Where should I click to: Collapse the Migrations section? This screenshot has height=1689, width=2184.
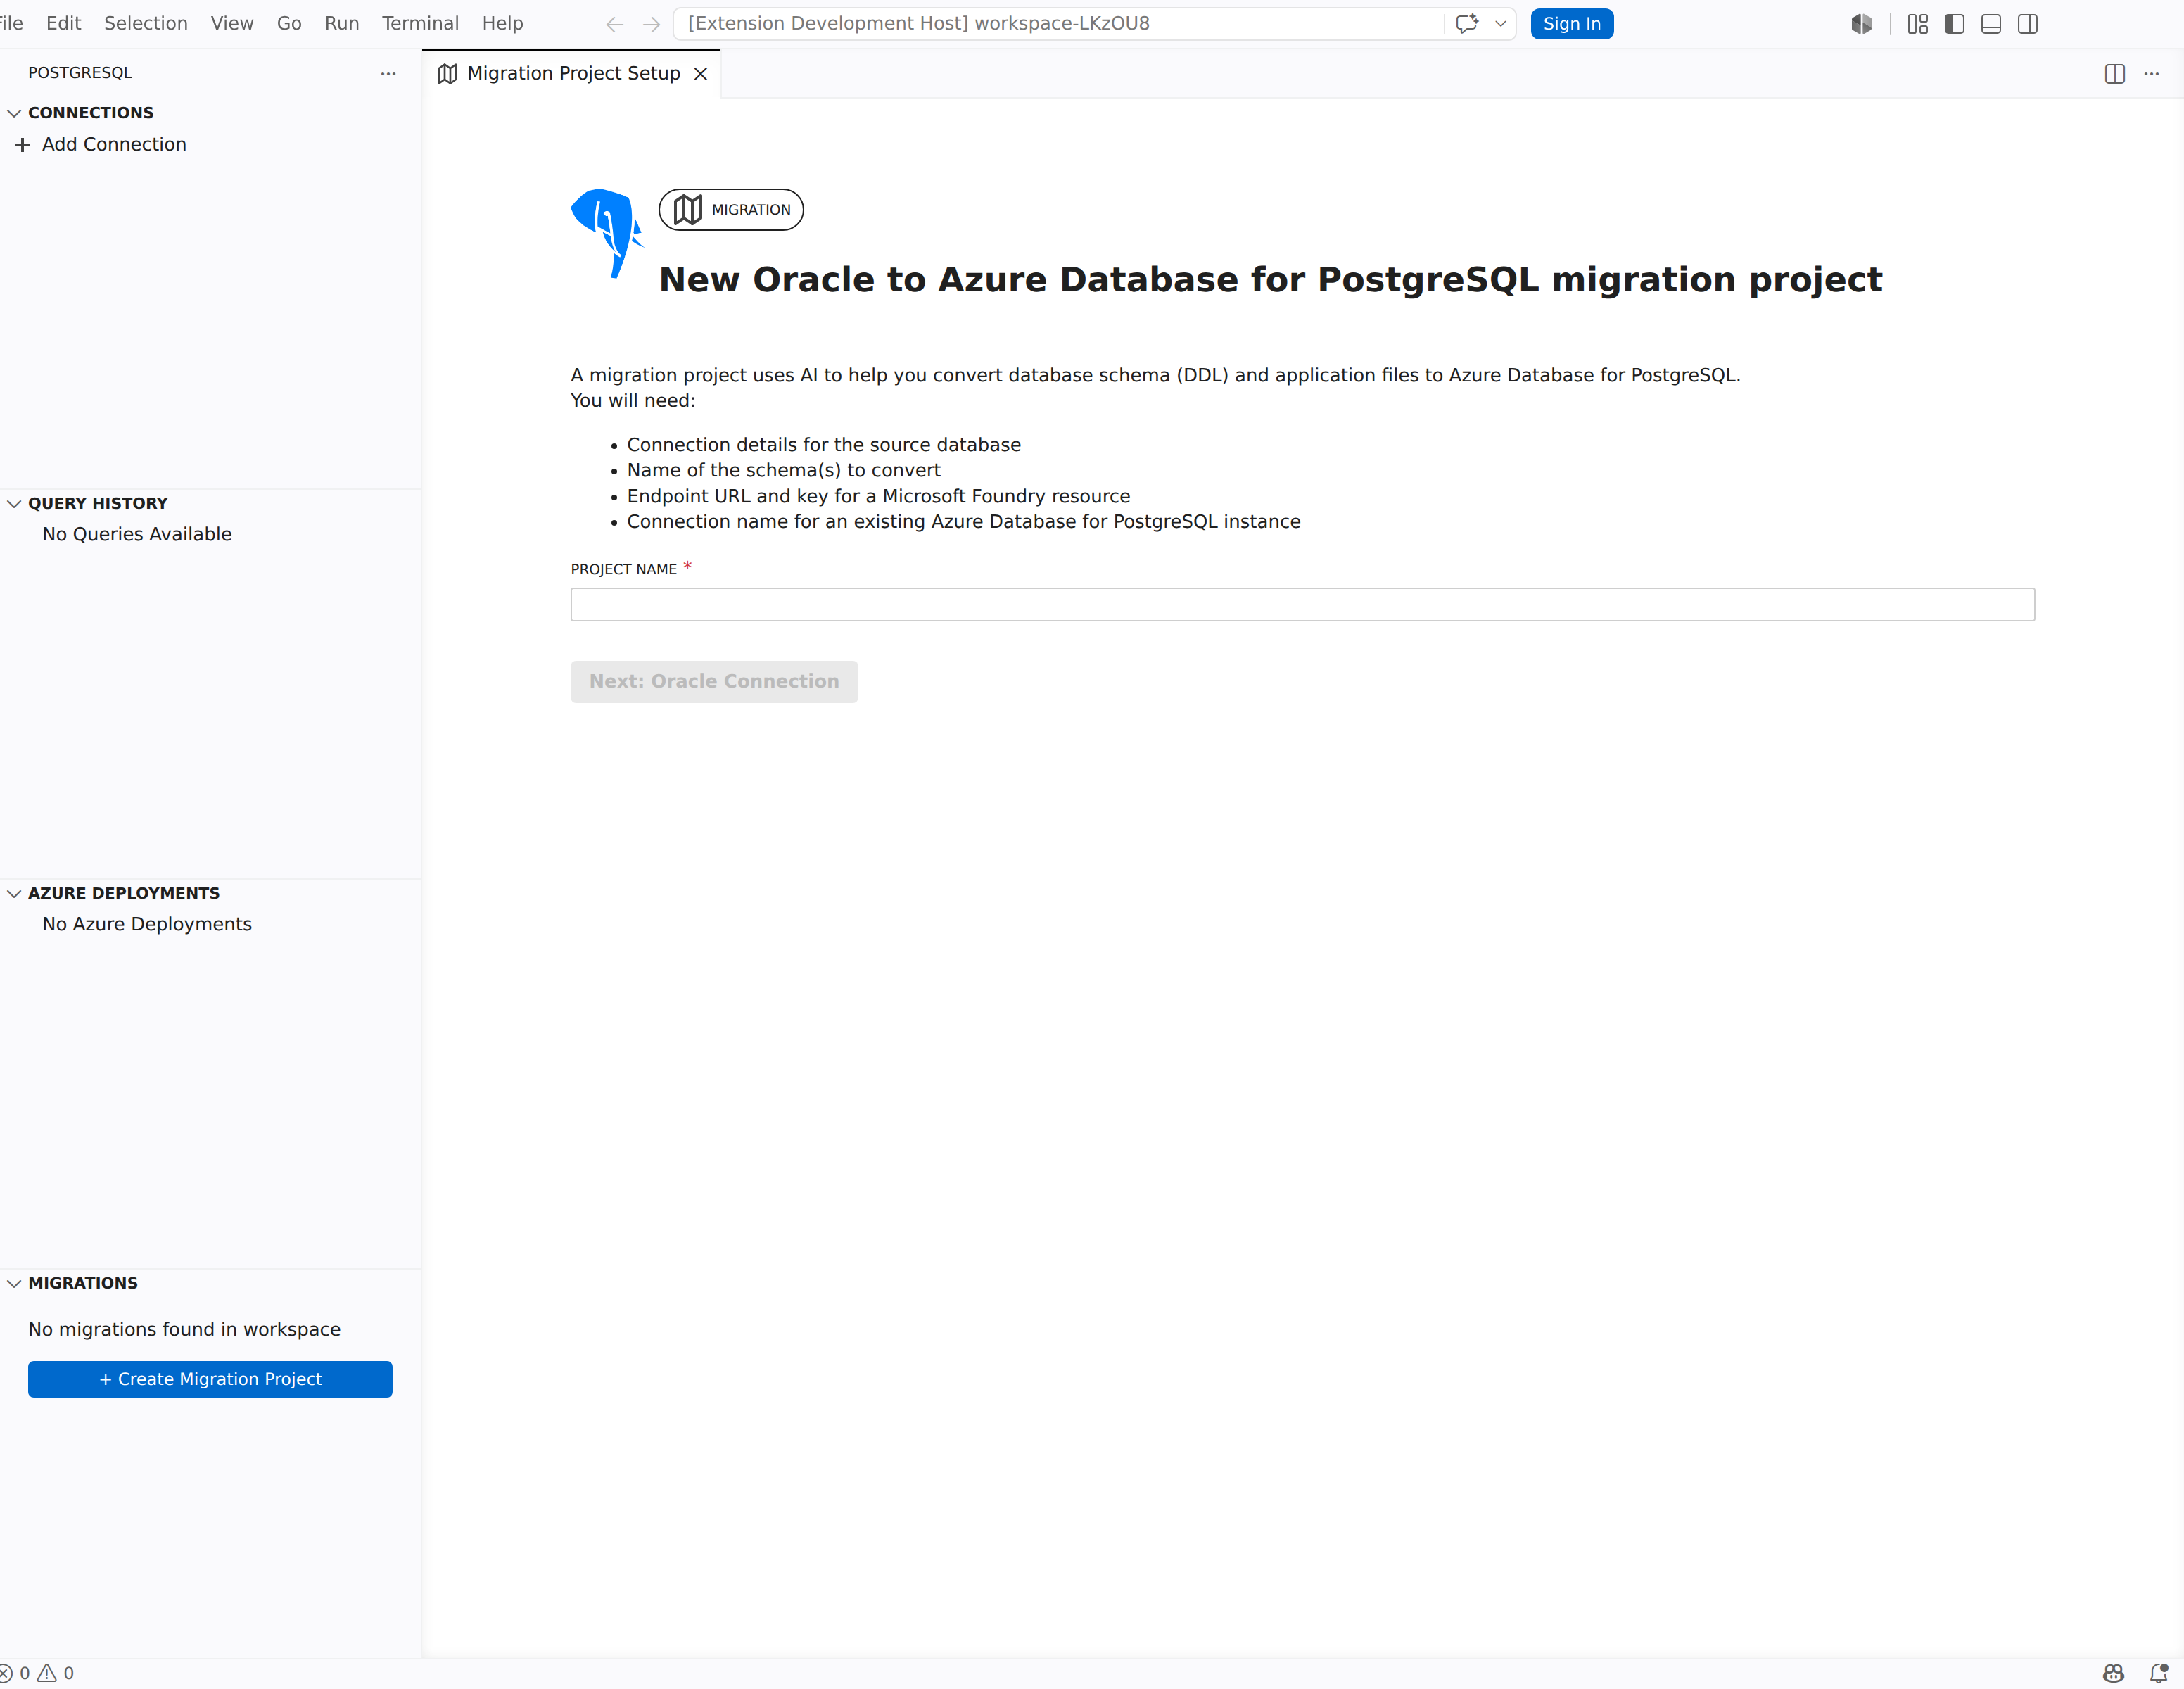14,1283
